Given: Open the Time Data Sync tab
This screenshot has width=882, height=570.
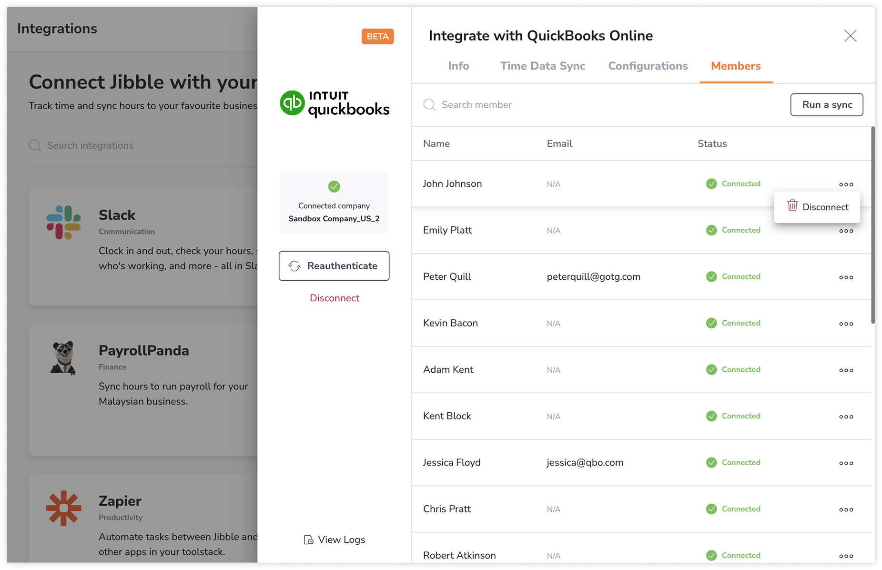Looking at the screenshot, I should 542,66.
